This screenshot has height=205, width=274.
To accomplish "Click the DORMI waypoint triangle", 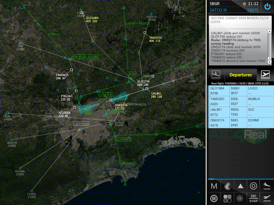I will (20, 168).
